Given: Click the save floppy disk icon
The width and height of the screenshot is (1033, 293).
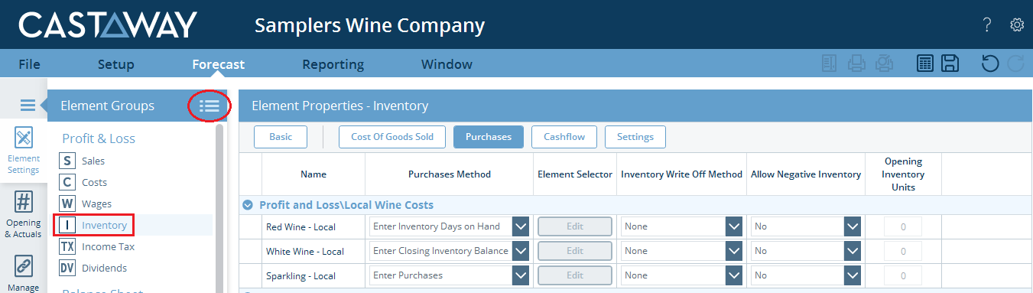Looking at the screenshot, I should [950, 63].
